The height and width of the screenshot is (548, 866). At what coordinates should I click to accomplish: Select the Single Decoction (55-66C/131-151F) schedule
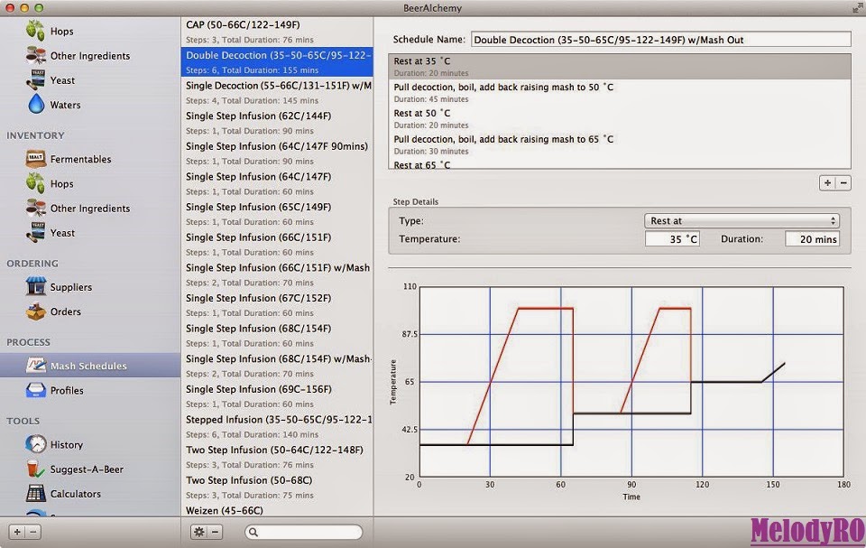point(277,92)
